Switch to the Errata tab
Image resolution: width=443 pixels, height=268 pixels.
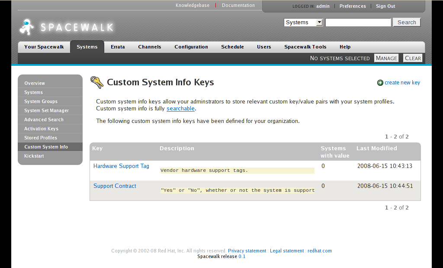(x=118, y=47)
